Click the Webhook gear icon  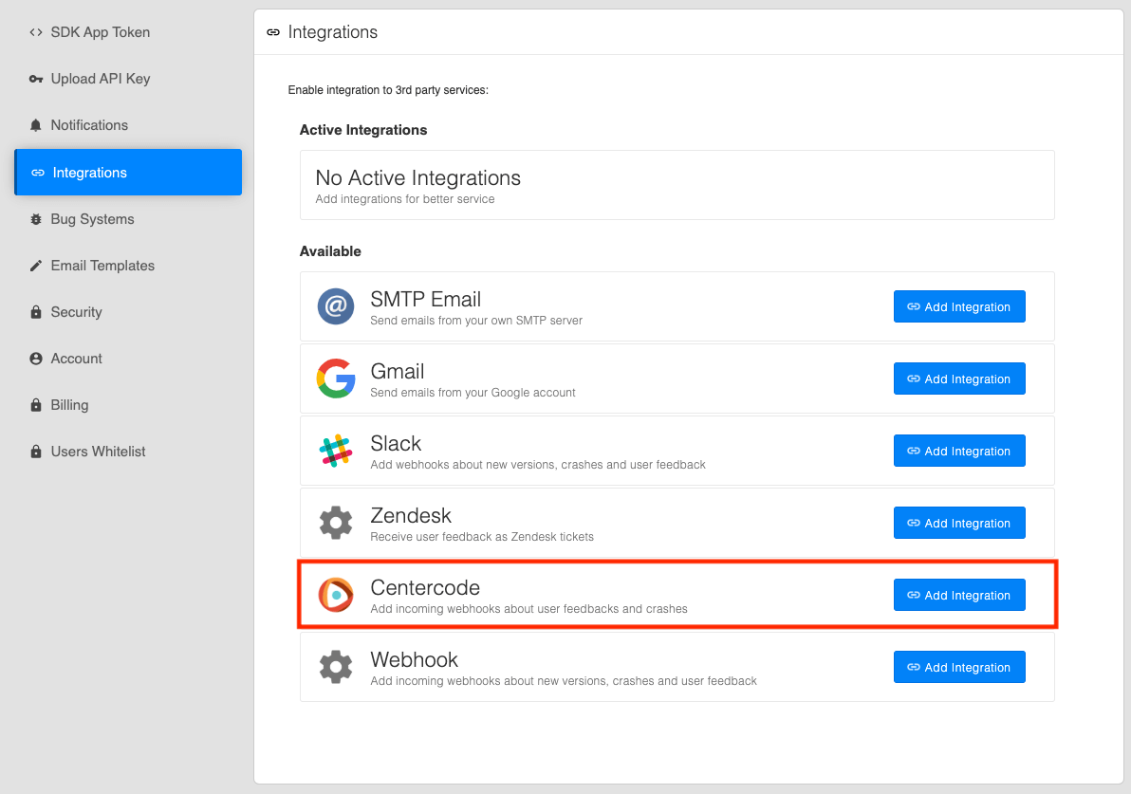click(335, 667)
